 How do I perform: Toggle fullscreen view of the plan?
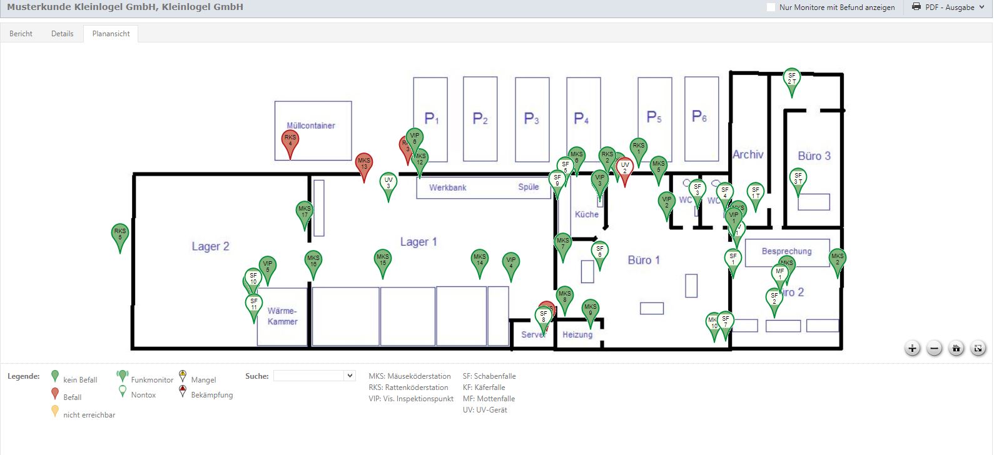pyautogui.click(x=978, y=349)
